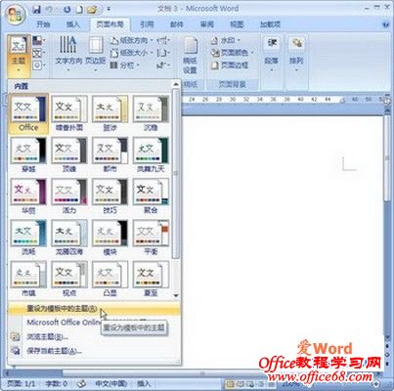
Task: Select the 视点 theme thumbnail
Action: [69, 279]
